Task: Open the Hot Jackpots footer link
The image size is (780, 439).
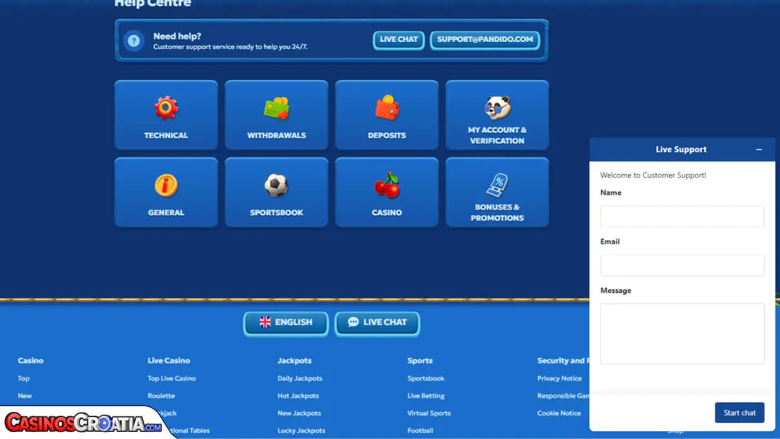Action: click(x=298, y=396)
